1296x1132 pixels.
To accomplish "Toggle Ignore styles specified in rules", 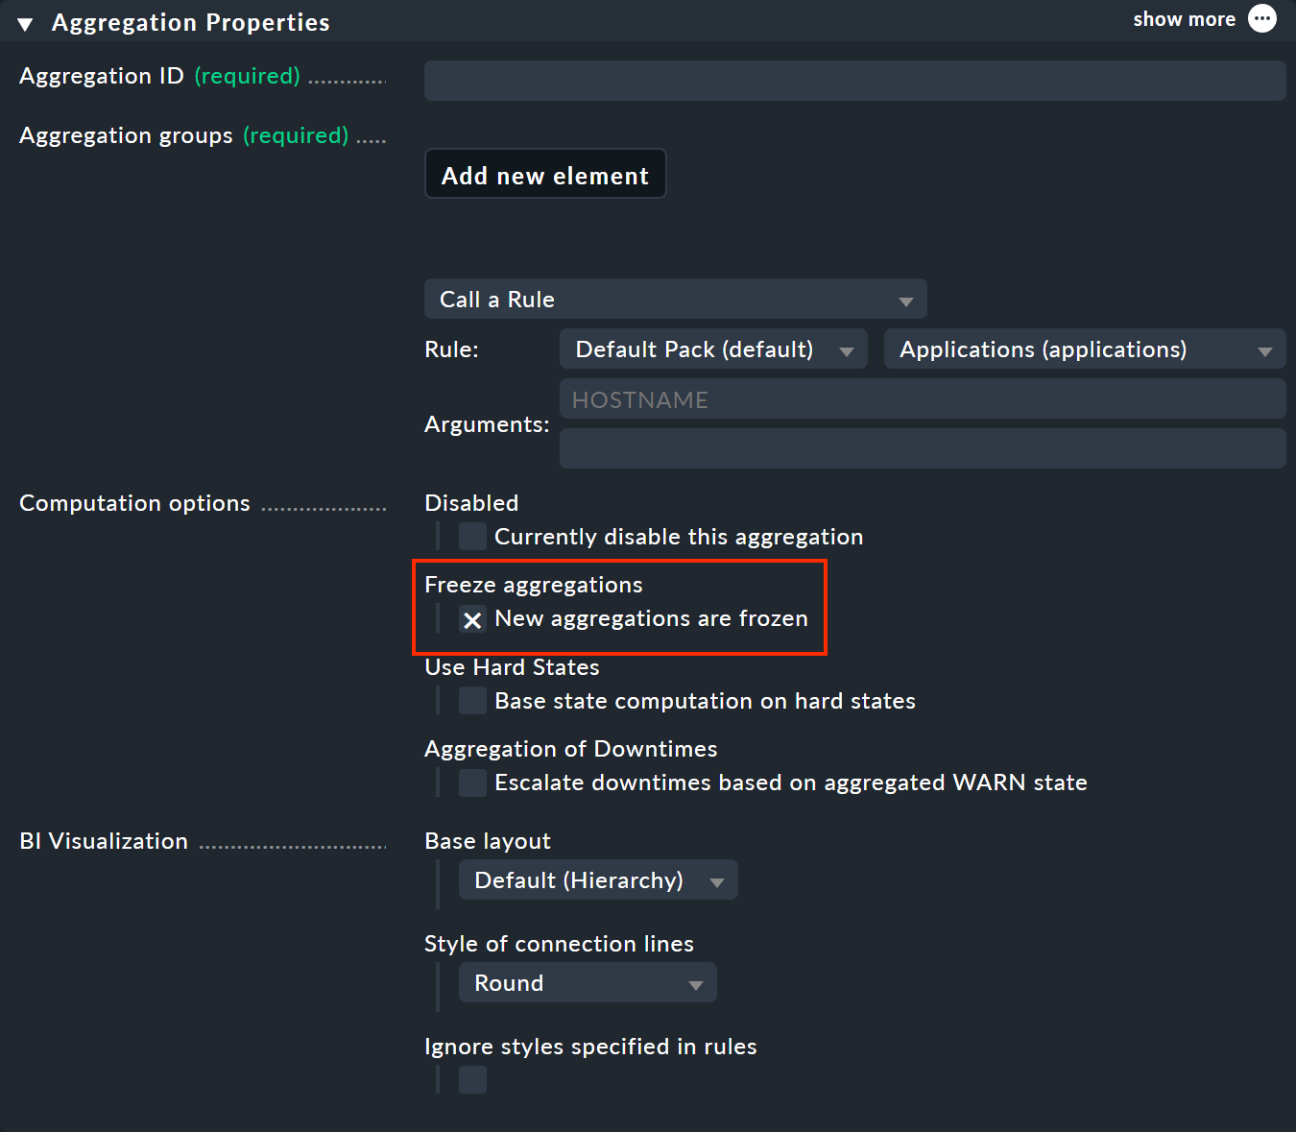I will [x=471, y=1079].
